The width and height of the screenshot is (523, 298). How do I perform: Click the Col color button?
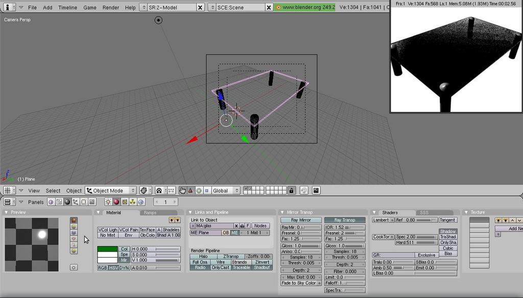pyautogui.click(x=124, y=249)
